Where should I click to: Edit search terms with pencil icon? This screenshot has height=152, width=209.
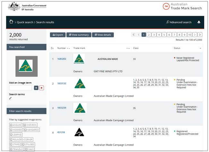pyautogui.click(x=10, y=98)
